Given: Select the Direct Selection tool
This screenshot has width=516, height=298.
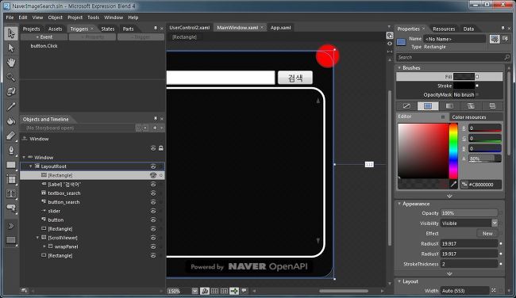Looking at the screenshot, I should pos(11,48).
